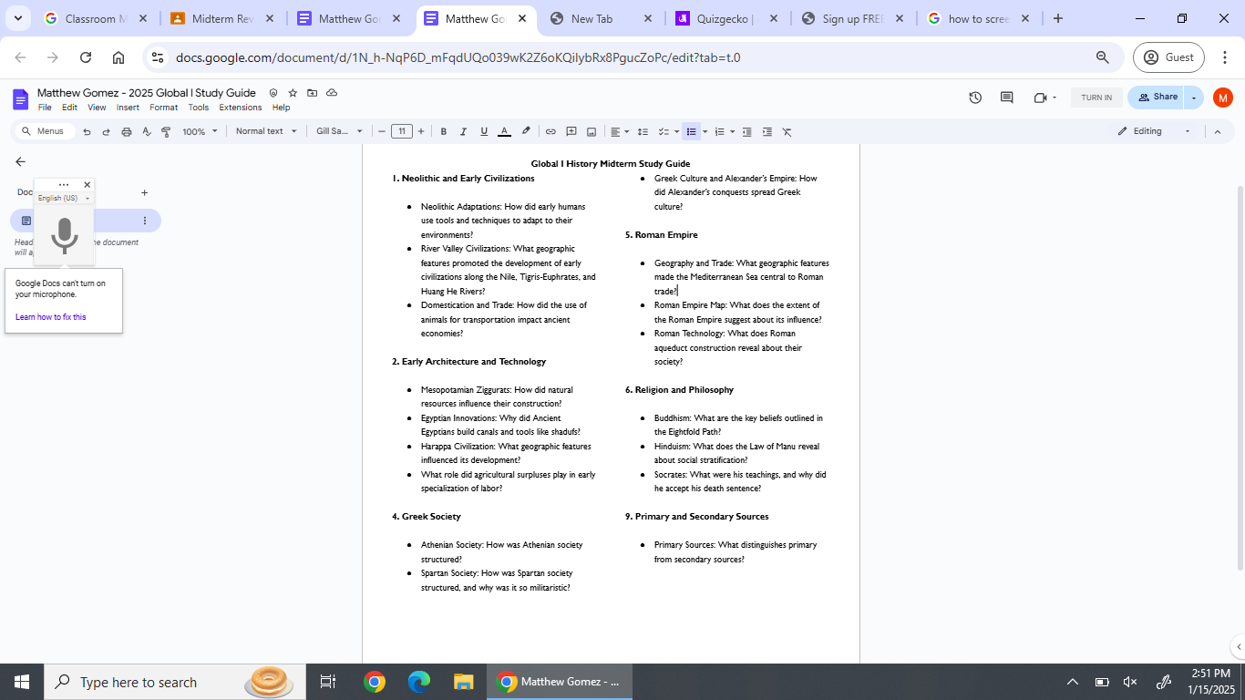Toggle the bulleted list button

click(692, 131)
